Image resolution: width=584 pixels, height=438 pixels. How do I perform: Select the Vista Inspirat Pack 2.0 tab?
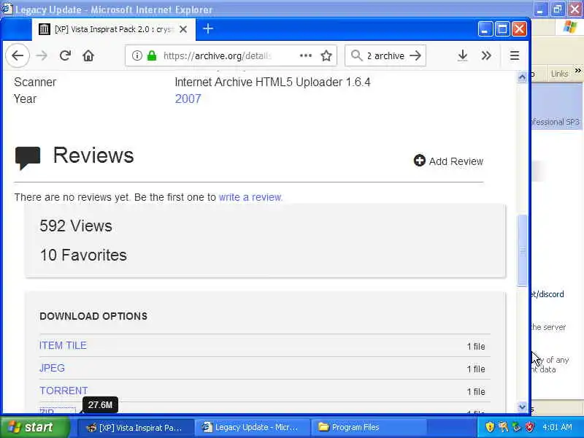[114, 29]
